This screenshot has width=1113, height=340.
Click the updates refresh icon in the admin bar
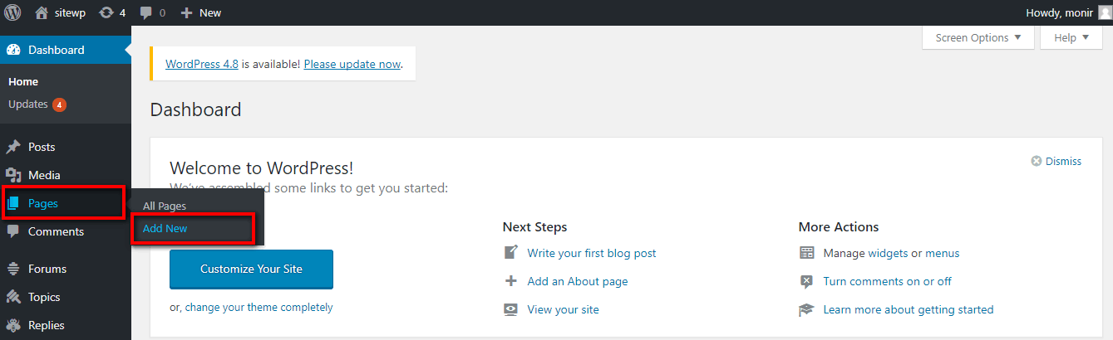point(106,12)
